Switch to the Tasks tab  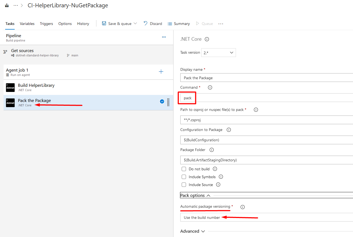(x=10, y=24)
